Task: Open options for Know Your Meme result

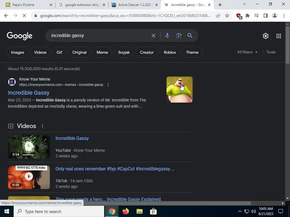Action: pyautogui.click(x=108, y=85)
